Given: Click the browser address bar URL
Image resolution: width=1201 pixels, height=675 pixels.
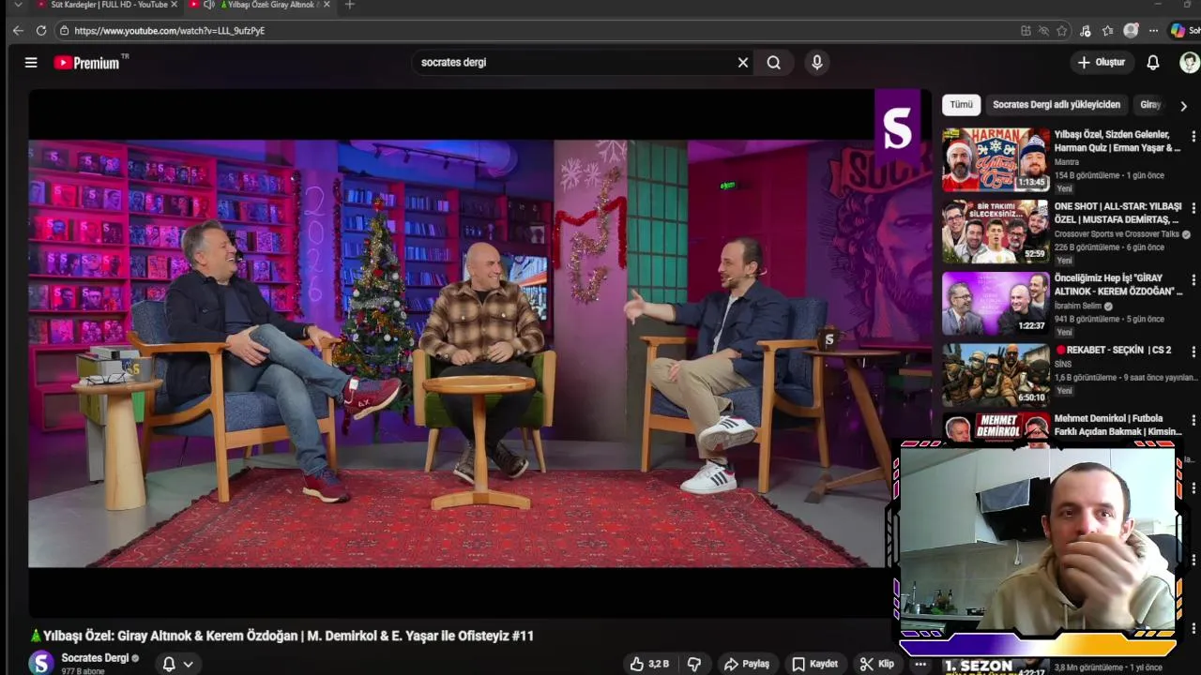Looking at the screenshot, I should pyautogui.click(x=169, y=31).
